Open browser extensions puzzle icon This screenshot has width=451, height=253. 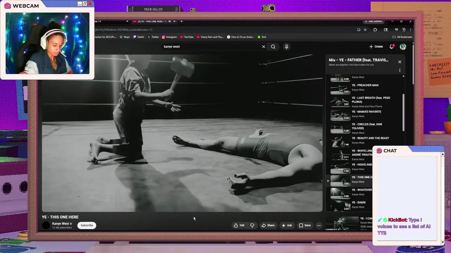[x=375, y=30]
